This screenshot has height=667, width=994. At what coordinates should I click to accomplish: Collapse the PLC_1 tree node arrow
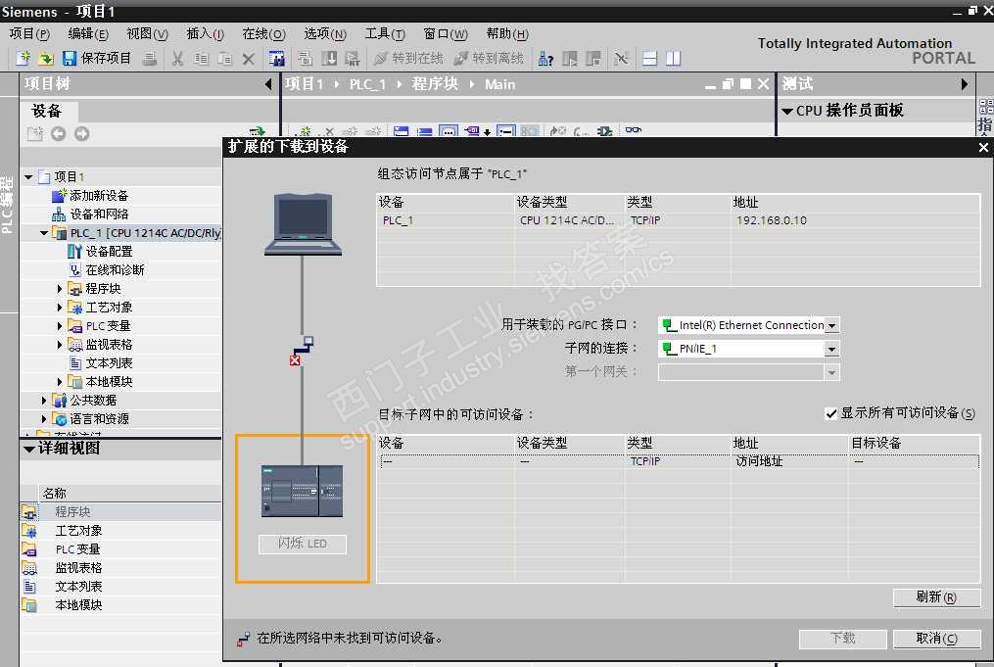tap(44, 233)
